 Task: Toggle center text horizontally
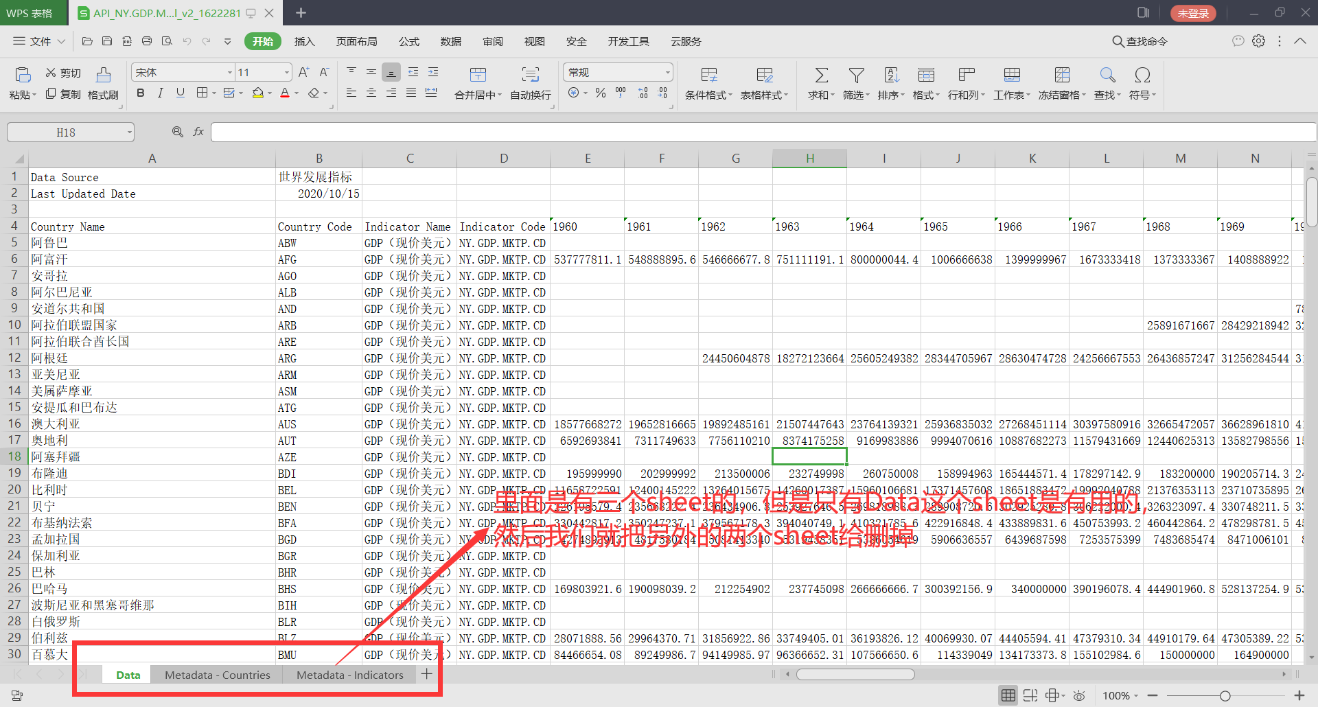pyautogui.click(x=371, y=93)
